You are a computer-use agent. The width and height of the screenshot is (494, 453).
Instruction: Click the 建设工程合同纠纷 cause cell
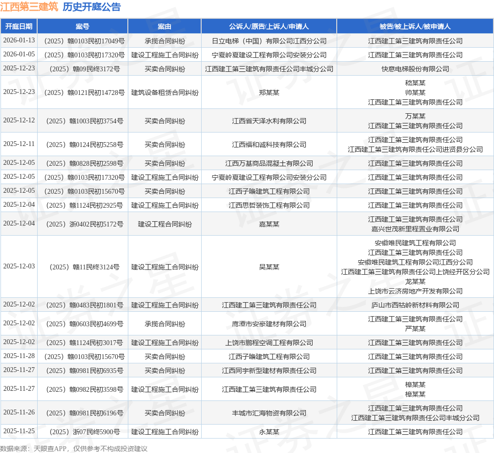[x=165, y=224]
